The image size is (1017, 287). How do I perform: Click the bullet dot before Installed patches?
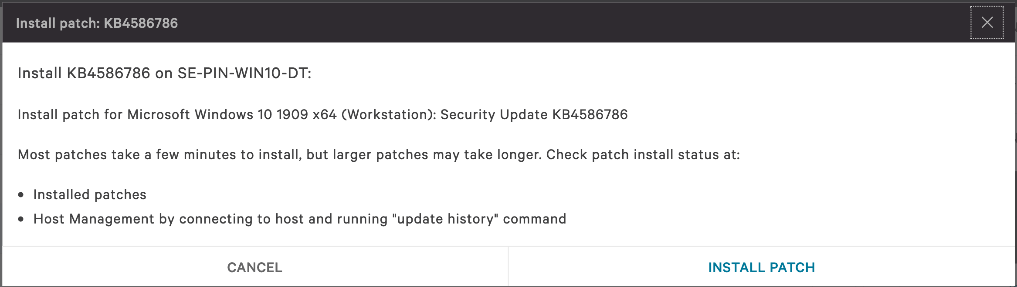click(x=21, y=195)
